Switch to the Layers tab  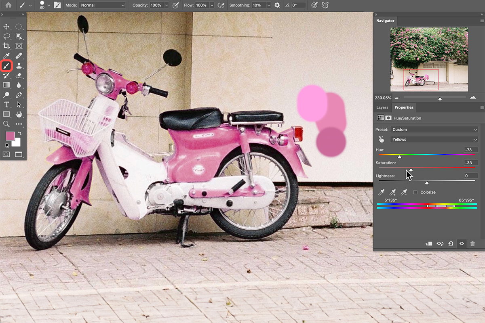point(382,107)
